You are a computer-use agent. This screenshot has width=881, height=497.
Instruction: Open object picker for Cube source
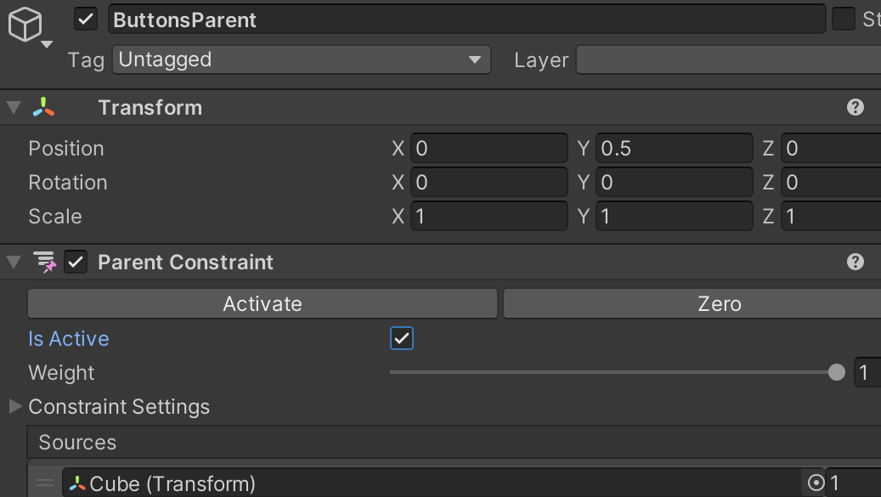[816, 483]
